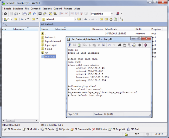This screenshot has height=138, width=169.
Task: Open Find in the editor toolbar
Action: point(120,45)
